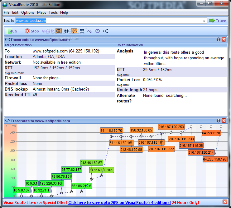This screenshot has width=231, height=208.
Task: Select hop label 193.226.30.161
Action: coord(51,183)
